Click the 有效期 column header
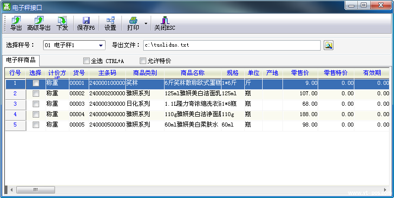The image size is (394, 198). (372, 73)
